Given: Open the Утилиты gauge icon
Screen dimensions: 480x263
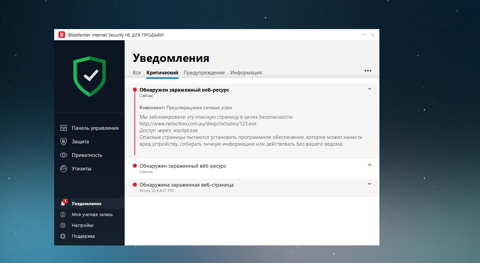Looking at the screenshot, I should point(63,169).
